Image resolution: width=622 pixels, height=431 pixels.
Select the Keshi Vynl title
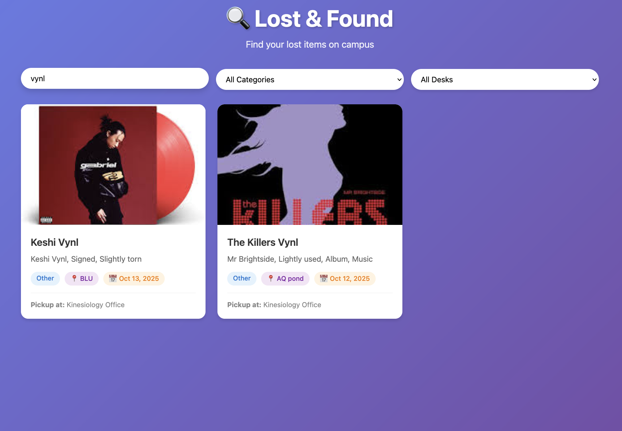click(x=55, y=242)
